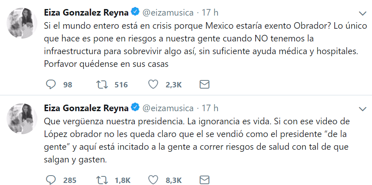
Task: Send second tweet via direct message envelope
Action: (x=204, y=180)
